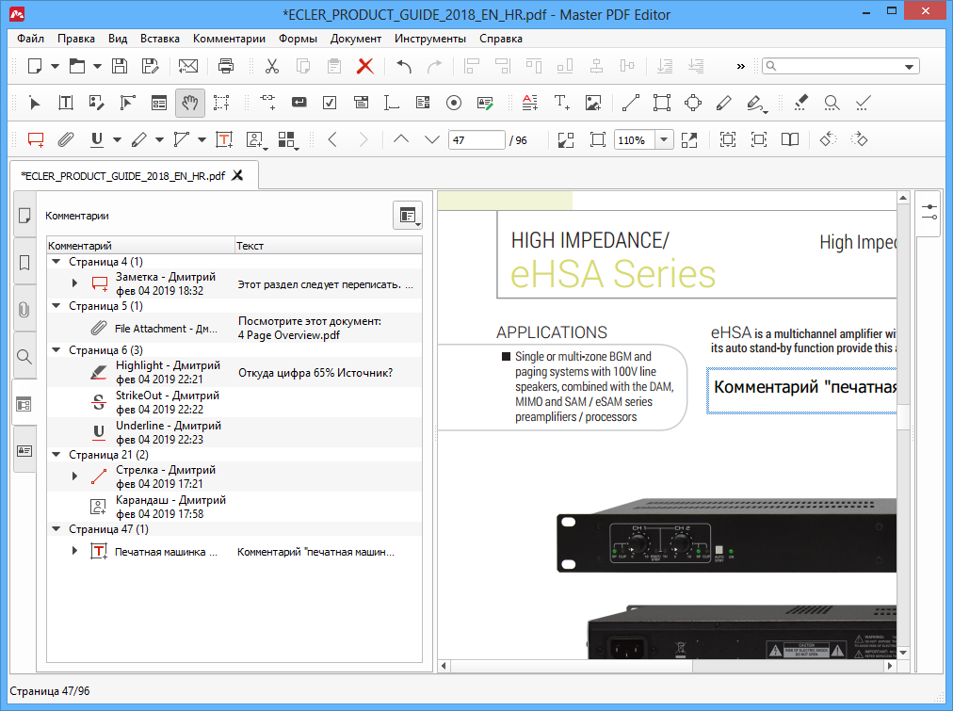Select the Highlight comment by Дмитрий
Screen dimensions: 953x711
tap(234, 373)
